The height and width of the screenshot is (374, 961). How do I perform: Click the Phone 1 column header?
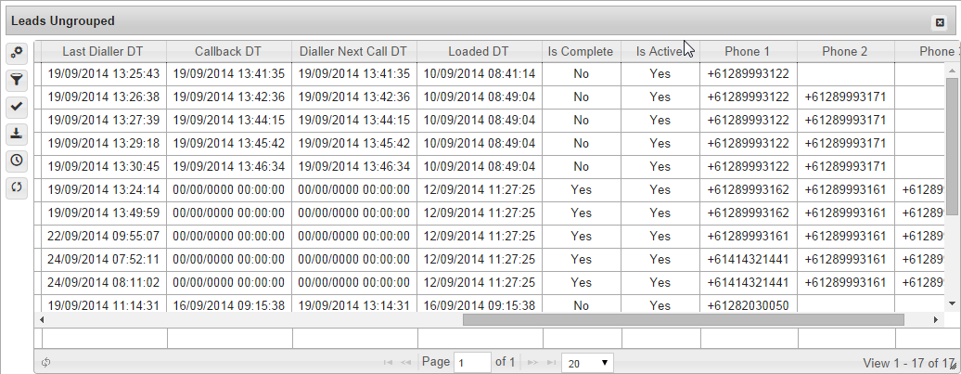point(748,52)
